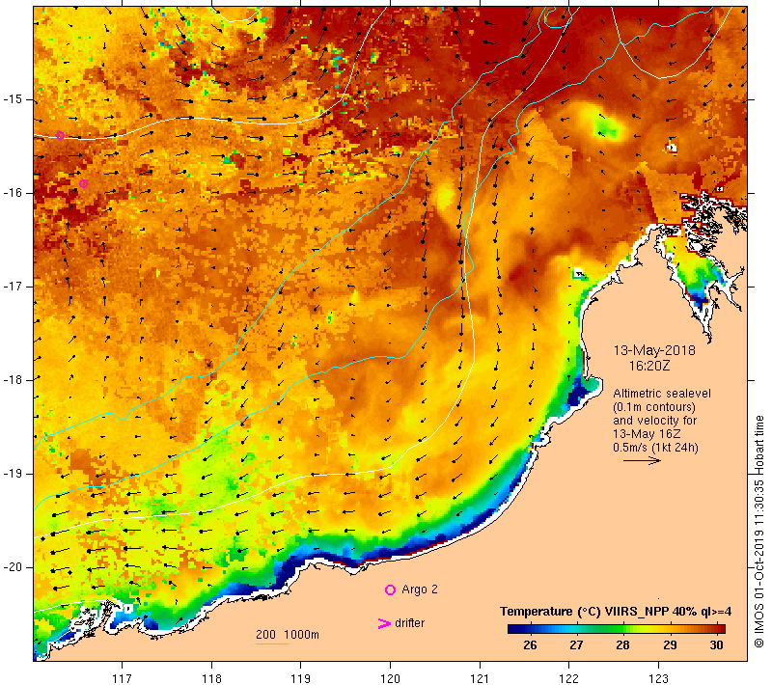This screenshot has height=685, width=772.
Task: Click the time text 16:20Z
Action: click(x=649, y=366)
